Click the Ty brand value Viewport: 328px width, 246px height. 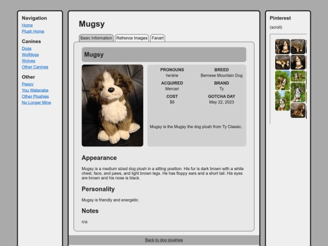222,89
